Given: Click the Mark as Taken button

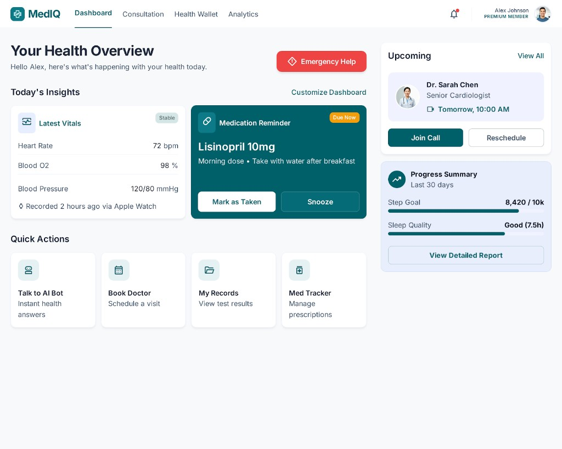Looking at the screenshot, I should click(x=237, y=202).
